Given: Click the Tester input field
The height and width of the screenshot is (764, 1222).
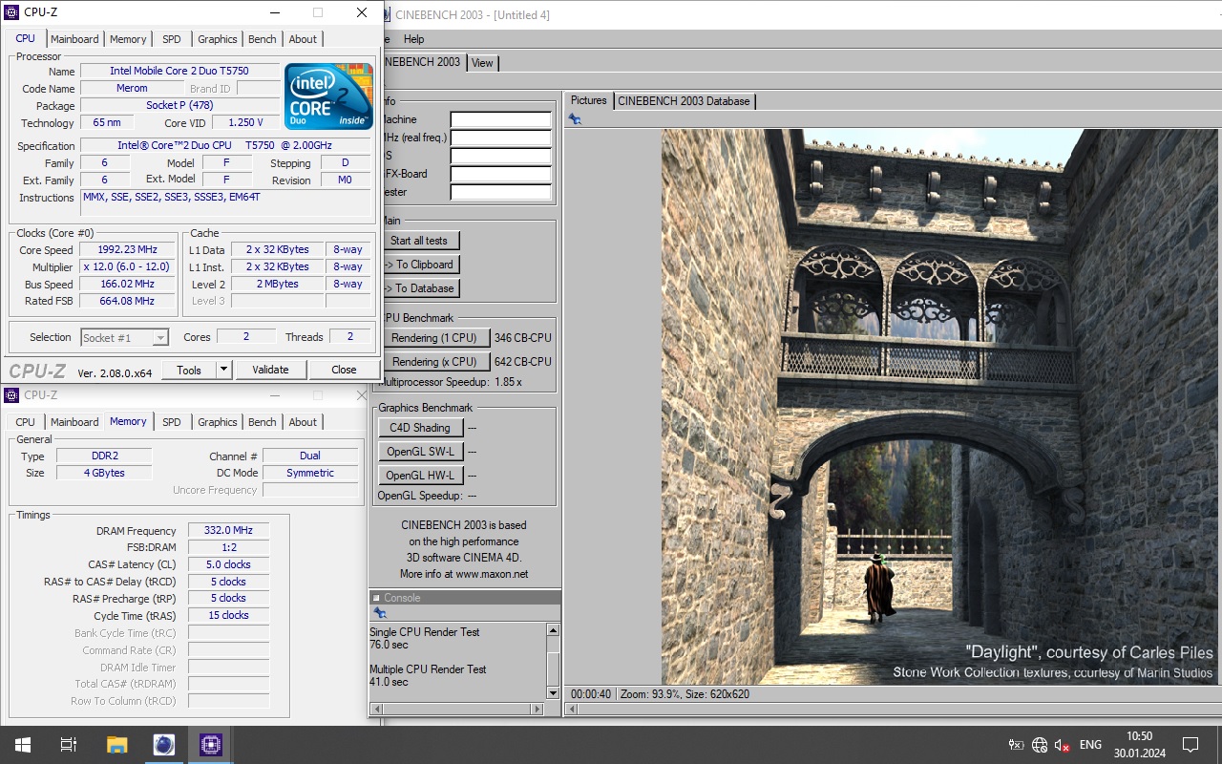Looking at the screenshot, I should tap(501, 193).
